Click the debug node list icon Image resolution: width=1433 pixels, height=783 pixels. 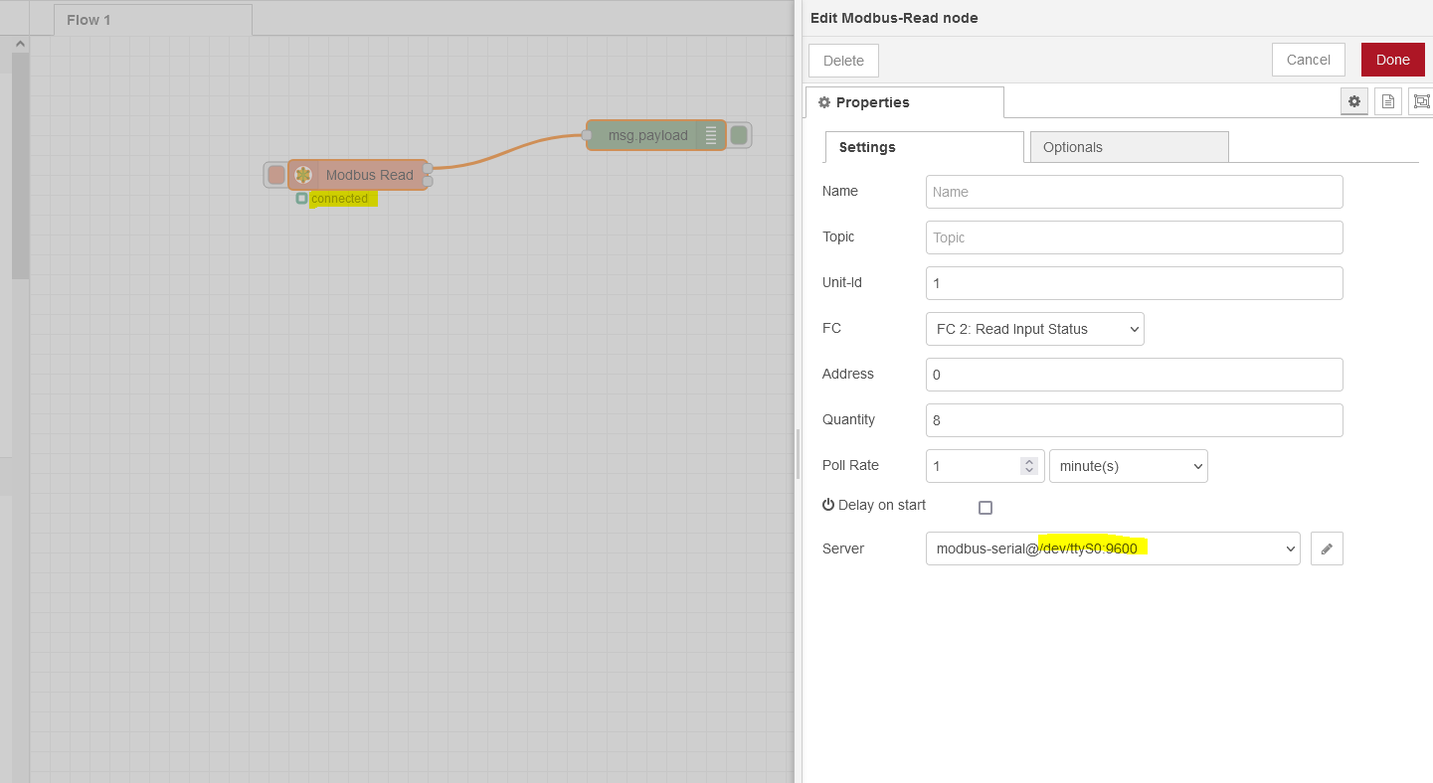(x=711, y=135)
